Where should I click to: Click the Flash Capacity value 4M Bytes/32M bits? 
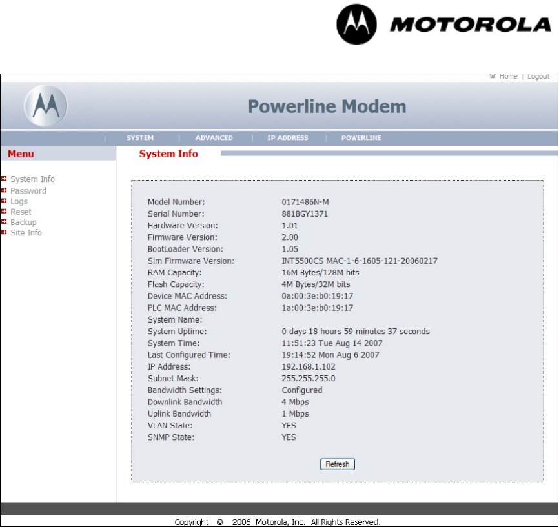pyautogui.click(x=316, y=284)
